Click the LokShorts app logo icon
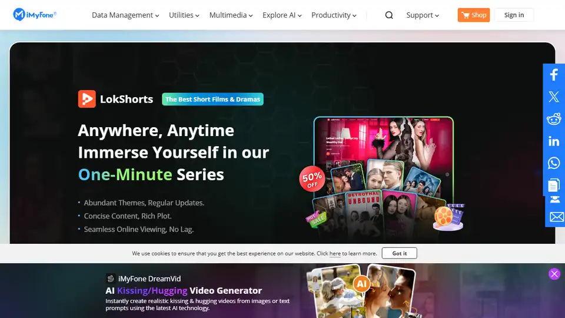565x318 pixels. coord(87,99)
